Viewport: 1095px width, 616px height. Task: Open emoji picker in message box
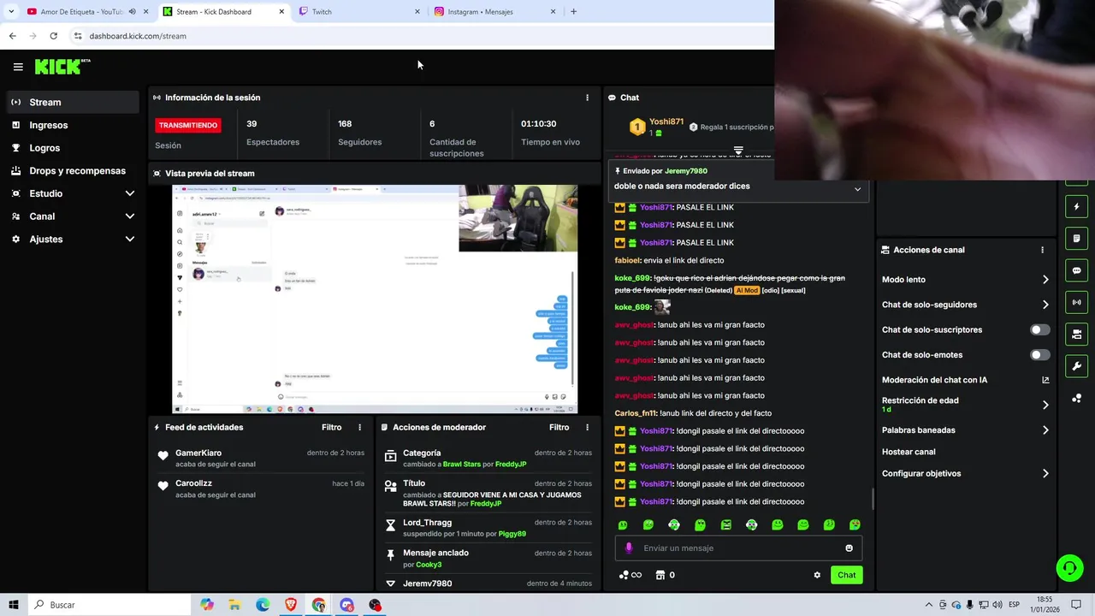(849, 548)
